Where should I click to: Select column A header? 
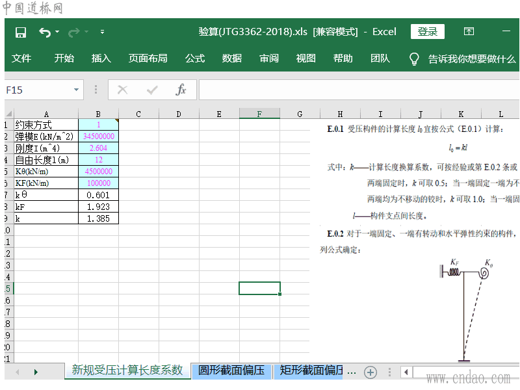coord(46,114)
